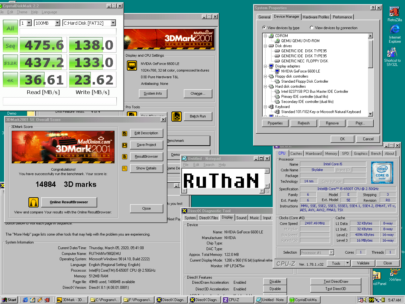Click the abacus icon beside Online ResultBrowser

(x=33, y=202)
